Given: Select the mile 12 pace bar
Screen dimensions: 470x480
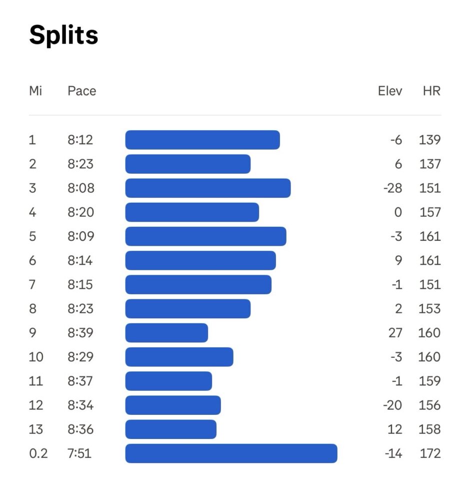Looking at the screenshot, I should 173,405.
